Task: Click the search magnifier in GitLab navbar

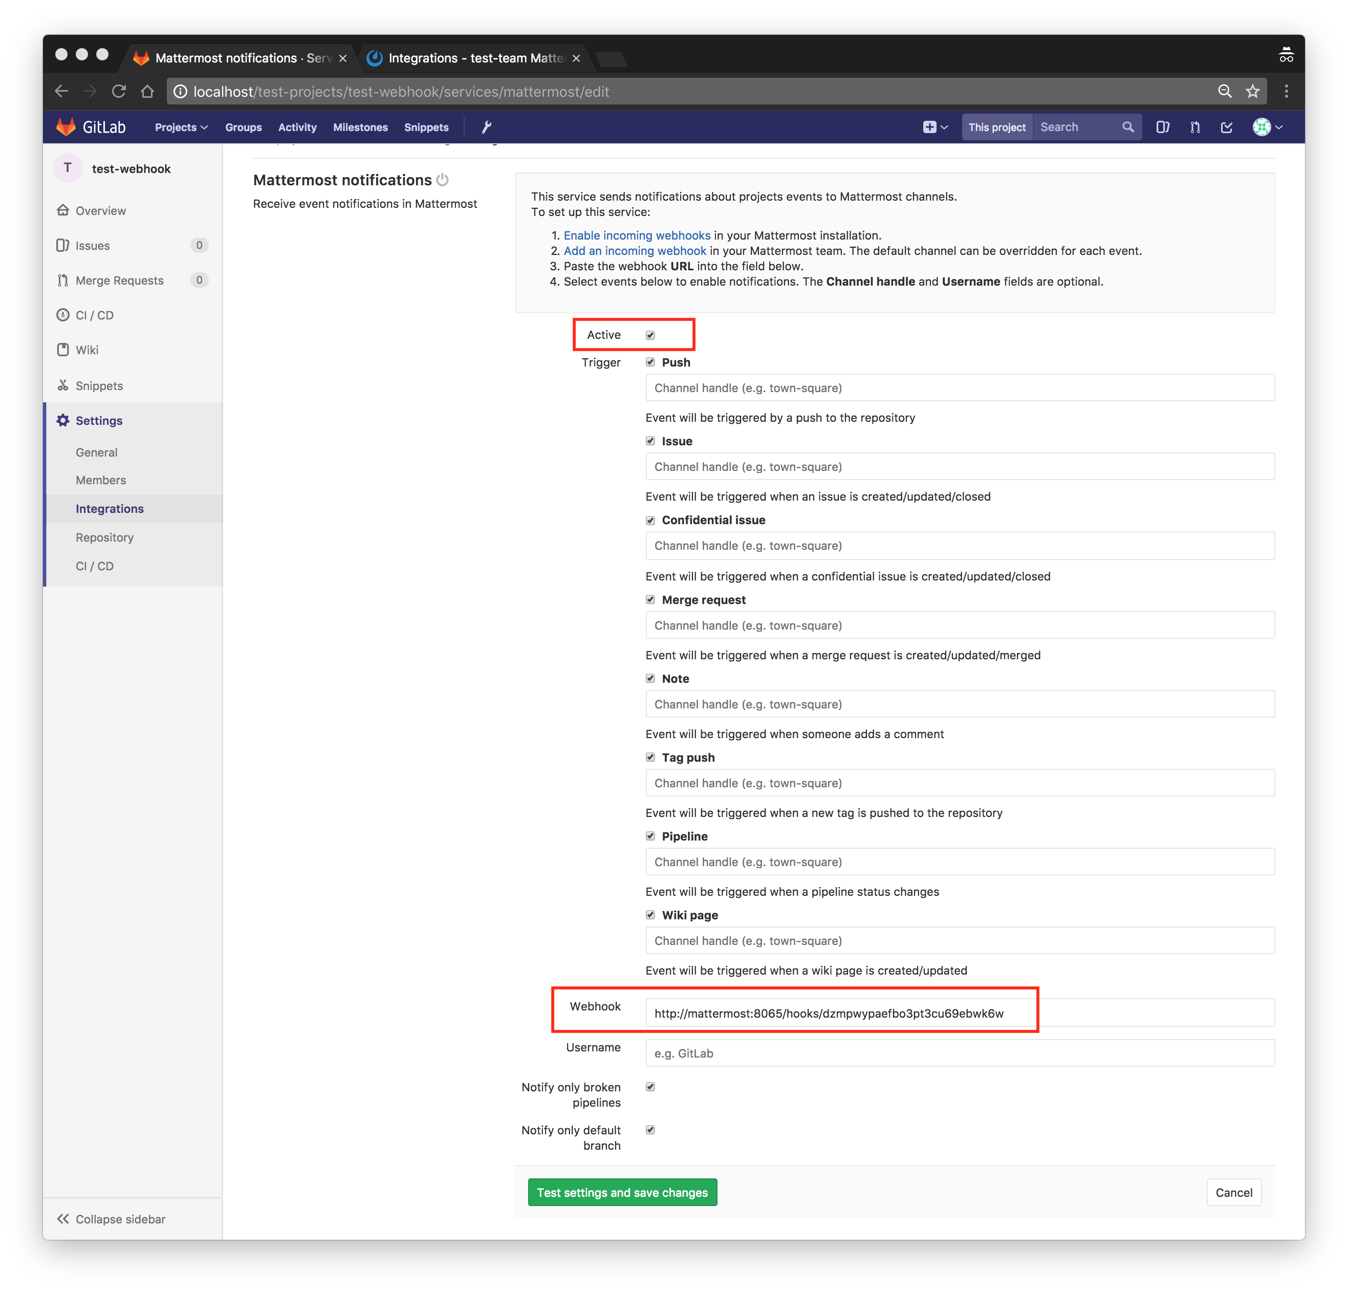Action: tap(1128, 127)
